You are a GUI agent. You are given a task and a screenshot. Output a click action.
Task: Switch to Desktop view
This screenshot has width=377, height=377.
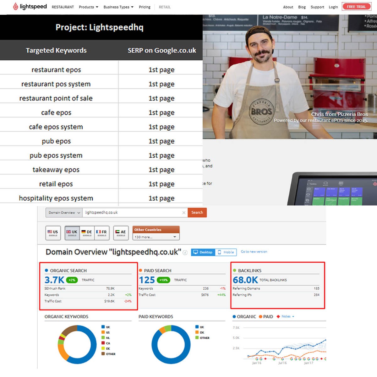point(203,252)
